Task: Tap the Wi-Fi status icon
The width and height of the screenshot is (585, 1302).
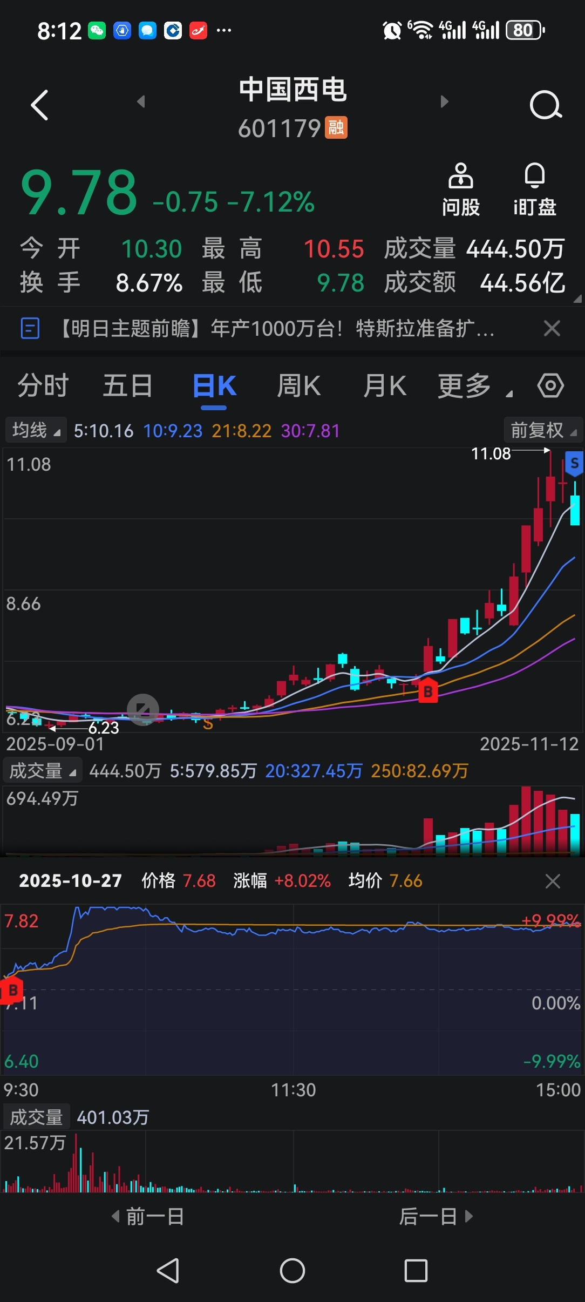Action: point(420,30)
